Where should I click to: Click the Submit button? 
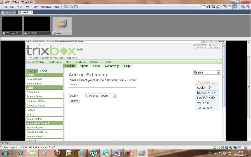(x=74, y=101)
